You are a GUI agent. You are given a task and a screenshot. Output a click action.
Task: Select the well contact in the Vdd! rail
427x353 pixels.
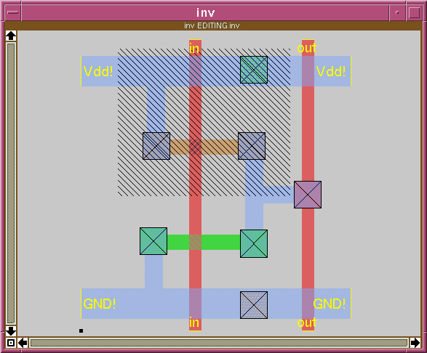coord(254,70)
